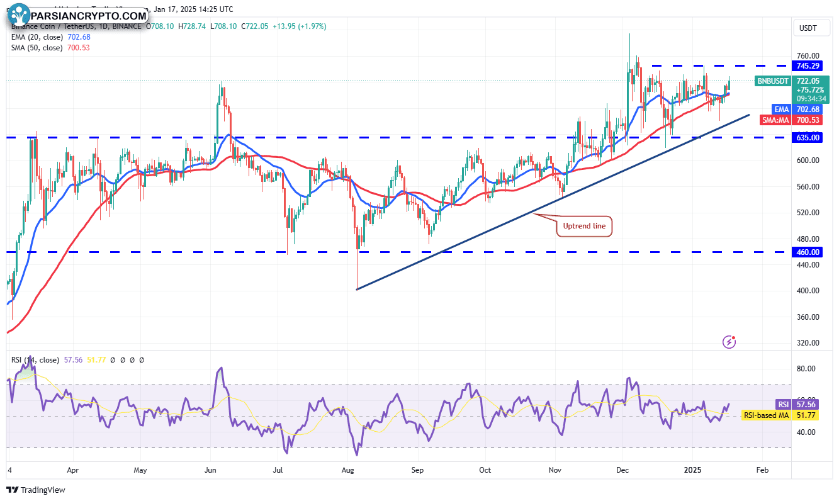The height and width of the screenshot is (501, 839).
Task: Open the TradingView logo link
Action: tap(36, 490)
